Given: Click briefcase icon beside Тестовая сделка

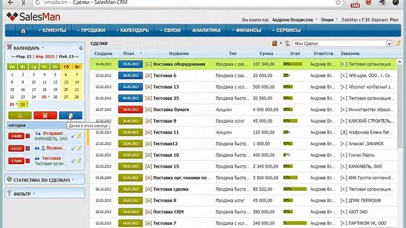Looking at the screenshot, I should tap(148, 189).
